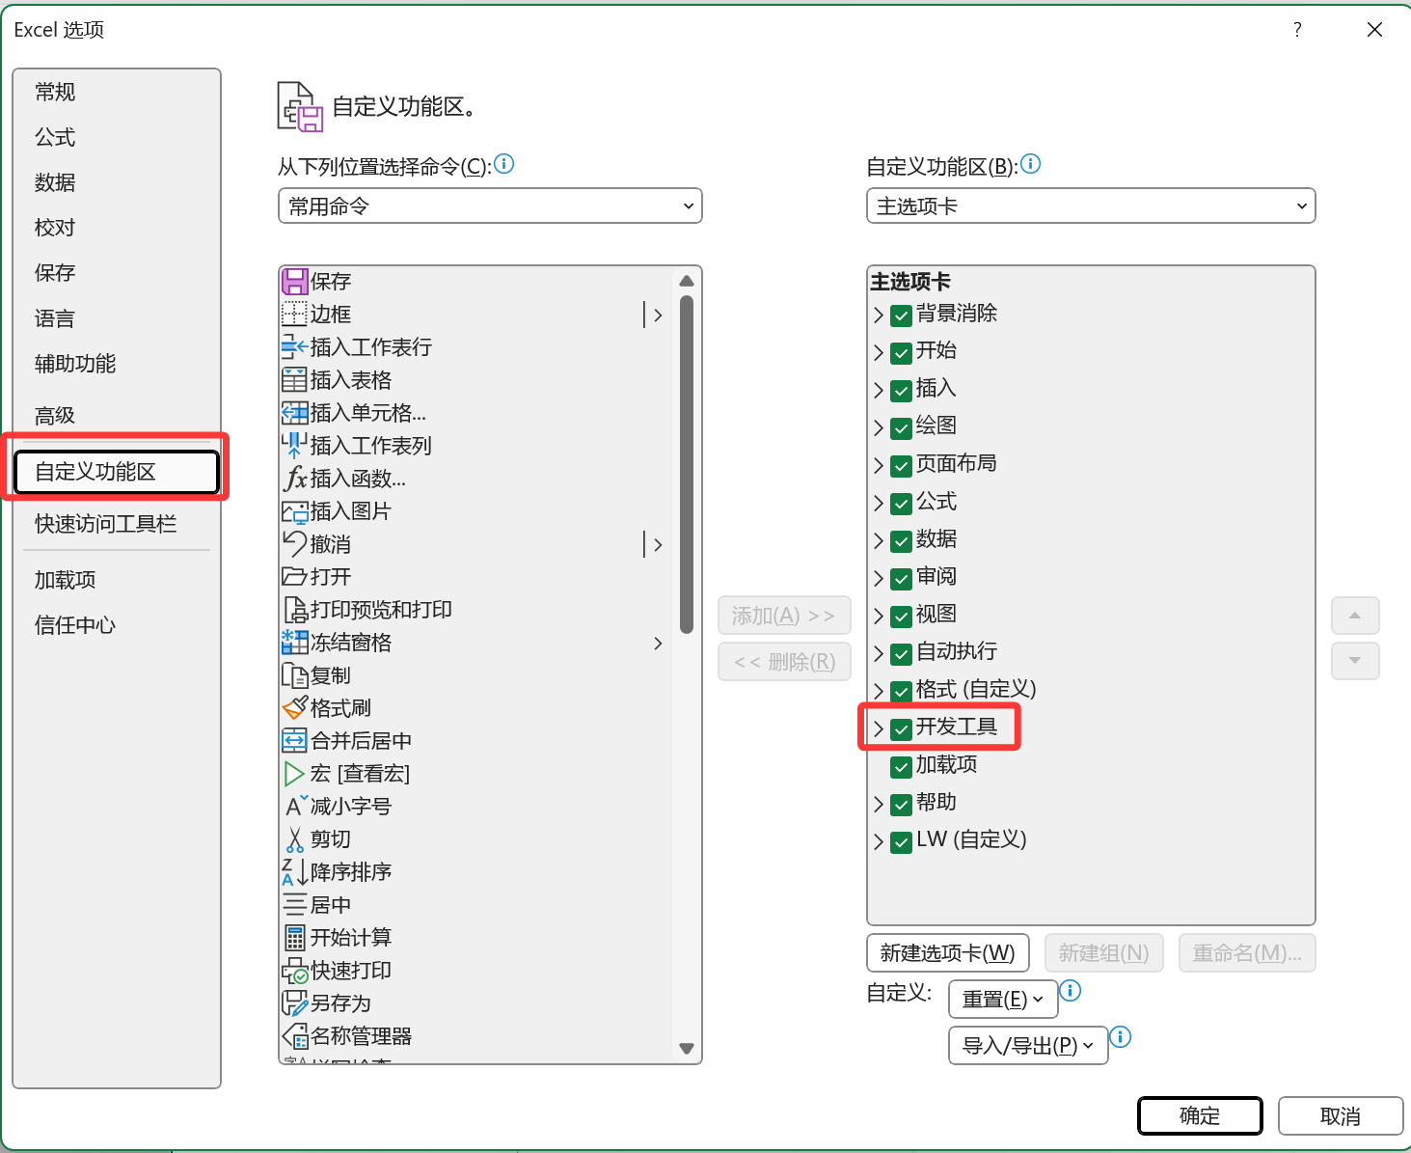Expand the 自动执行 tab node

878,653
